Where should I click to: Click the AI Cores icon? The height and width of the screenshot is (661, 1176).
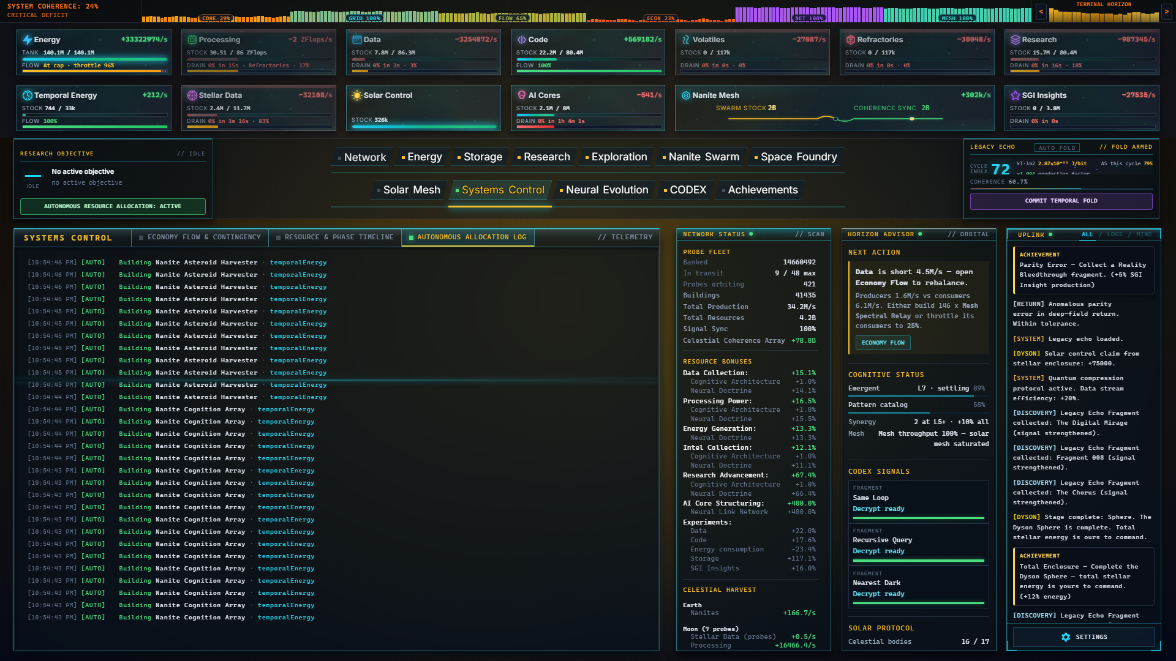pos(521,95)
